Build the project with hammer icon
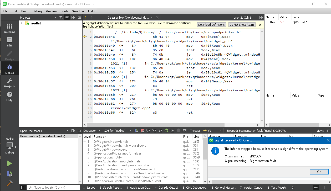Image resolution: width=331 pixels, height=191 pixels. pyautogui.click(x=9, y=183)
